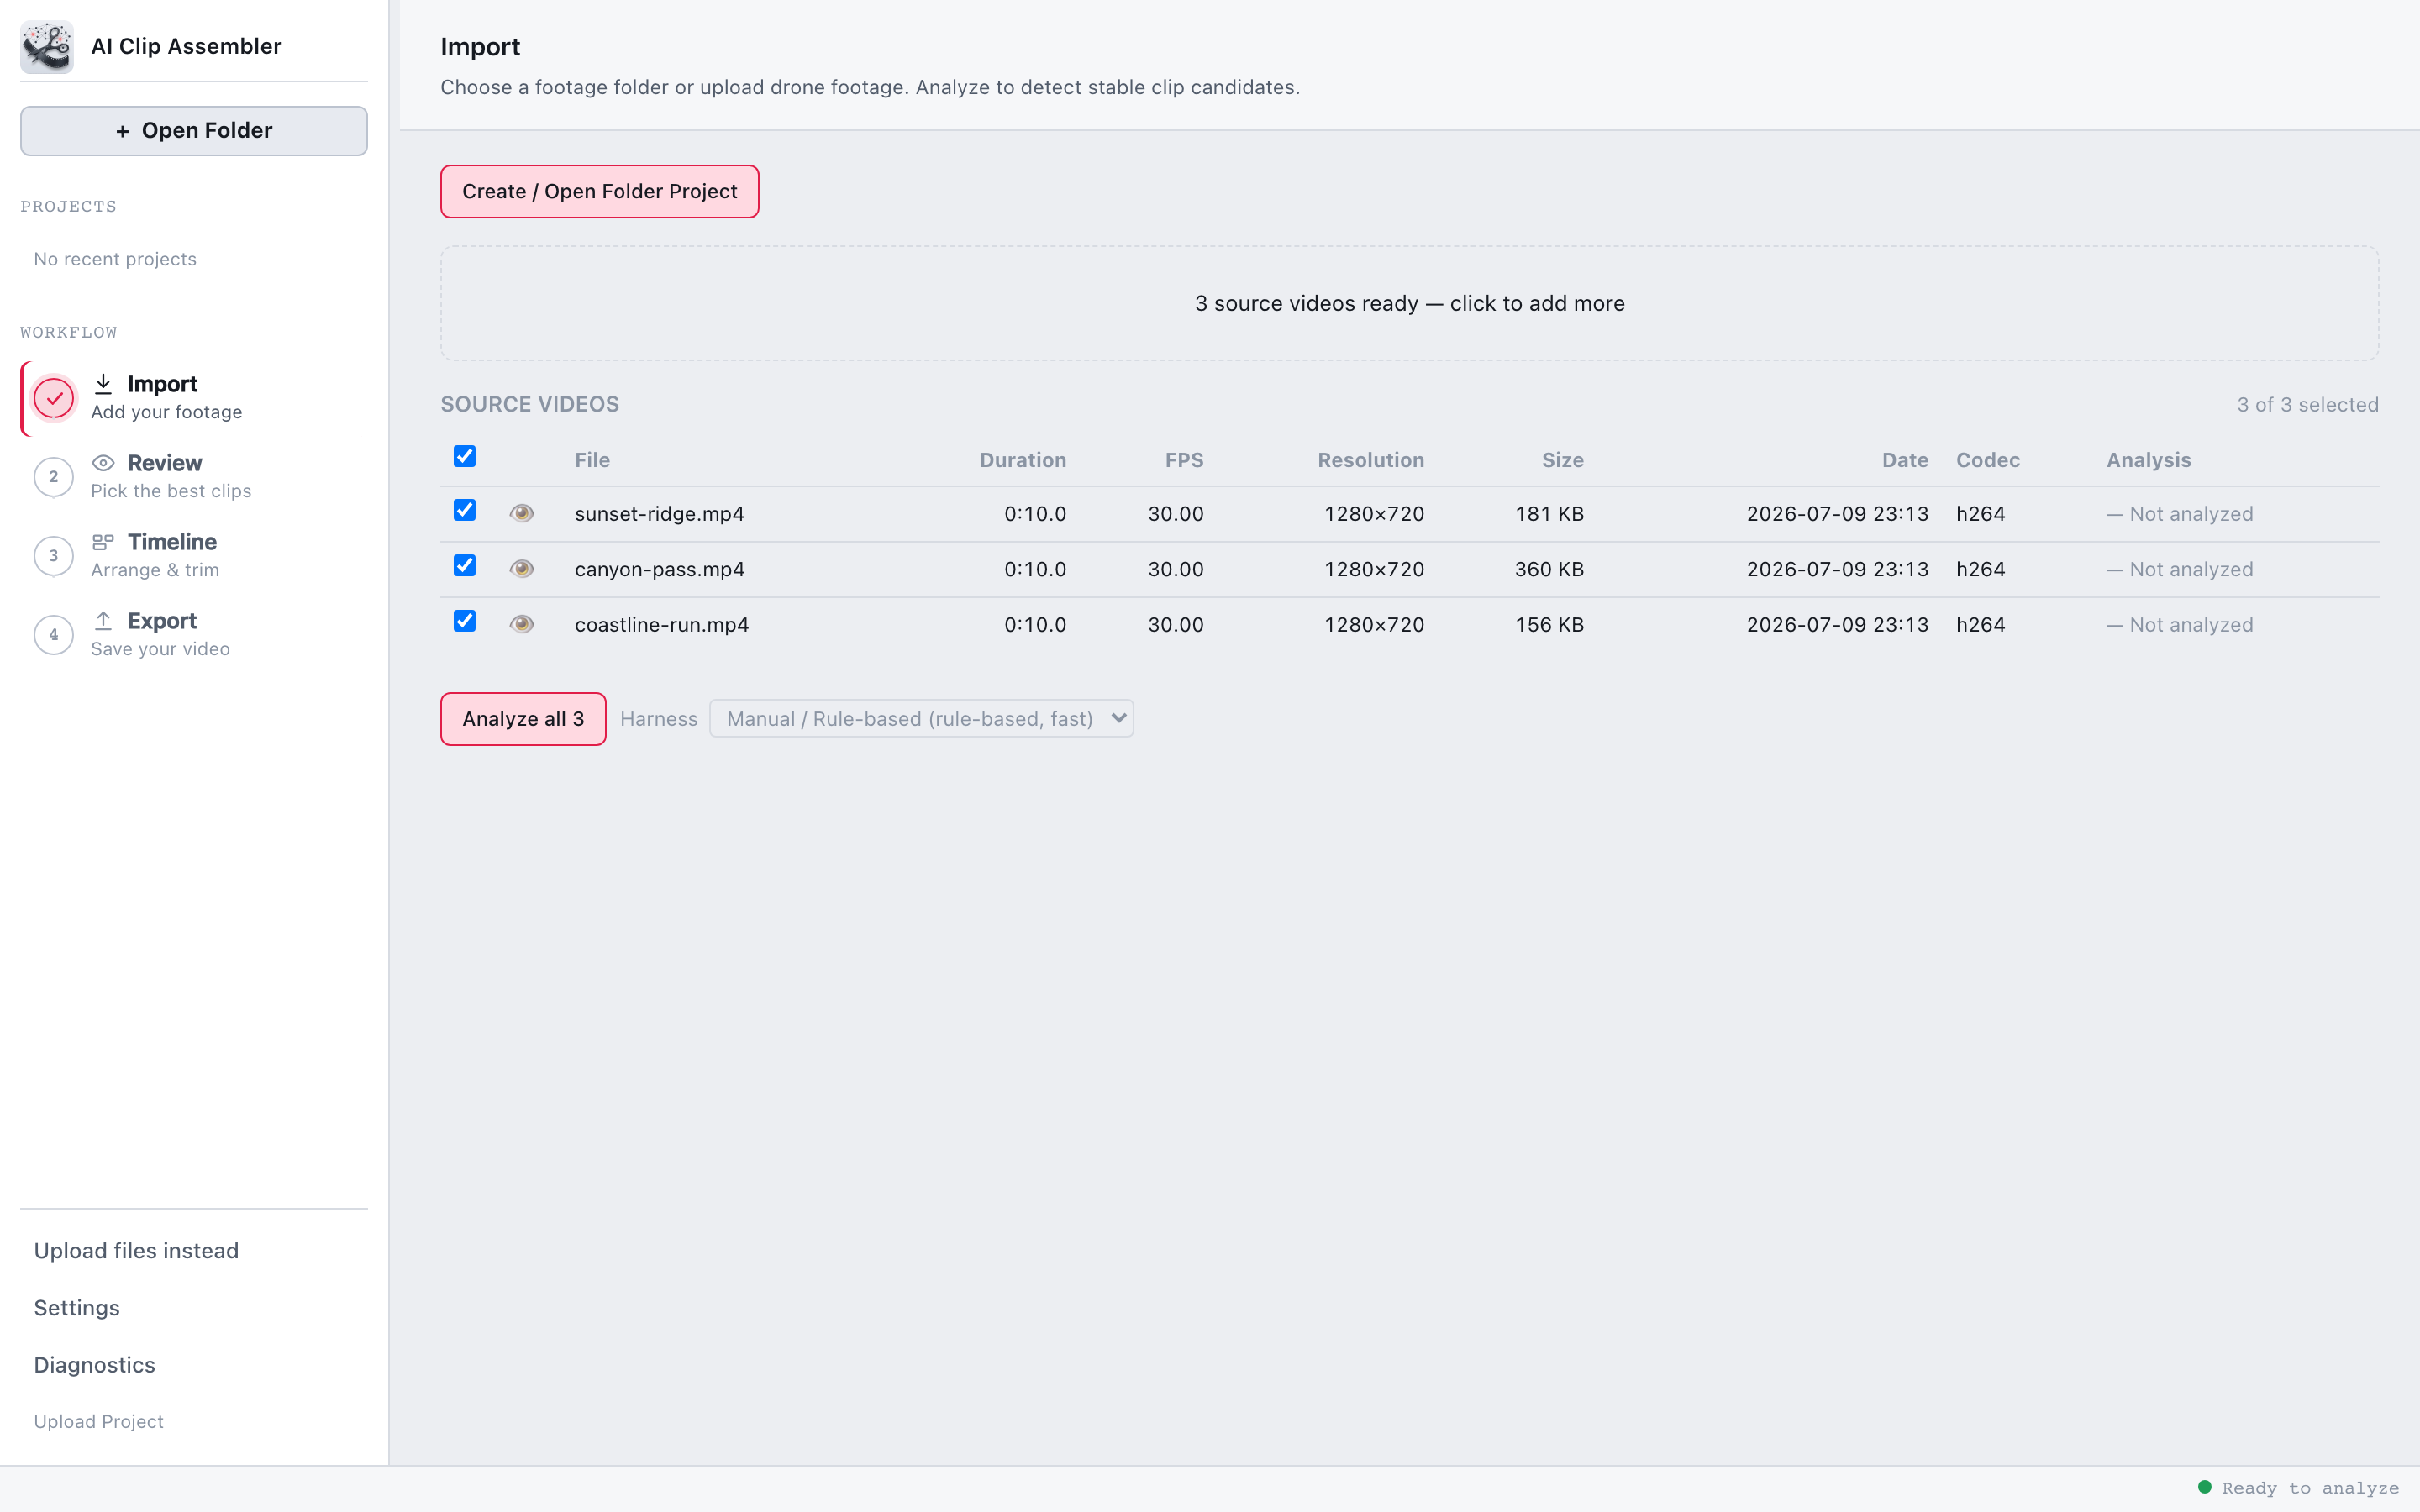
Task: Click the step 2 circle badge
Action: [54, 477]
